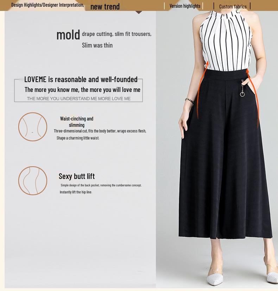Viewport: 278px width, 291px height.
Task: Click the 'LOVEME is reasonable and well-founded' title
Action: click(x=81, y=79)
